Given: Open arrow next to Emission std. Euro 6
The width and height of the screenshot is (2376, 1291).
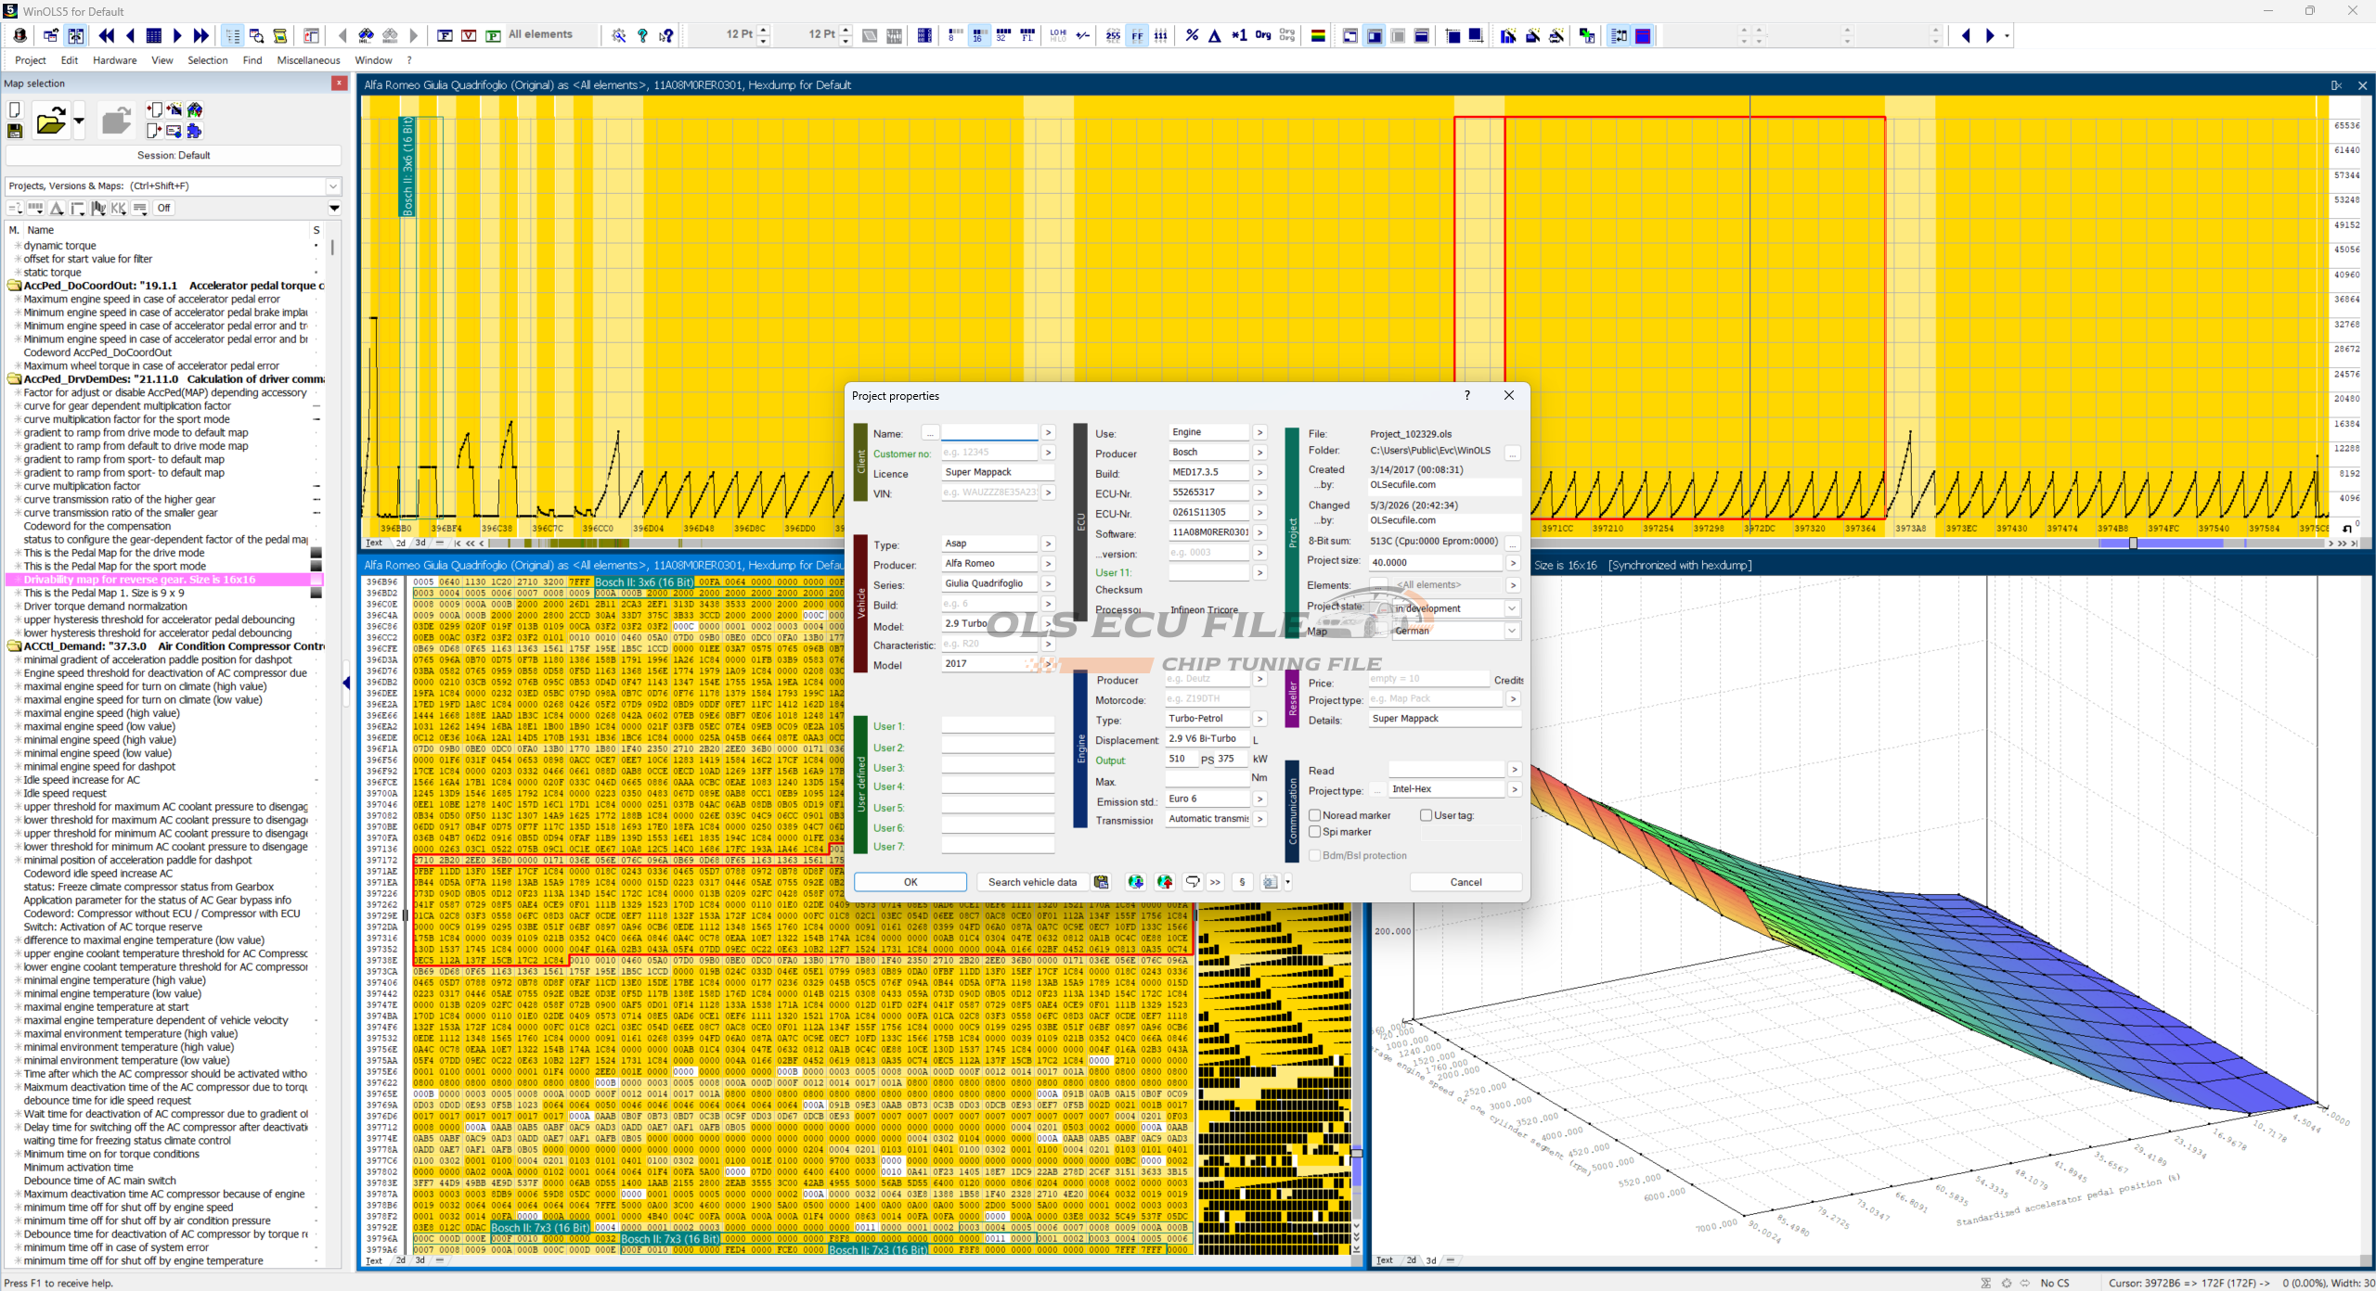Looking at the screenshot, I should pos(1259,799).
